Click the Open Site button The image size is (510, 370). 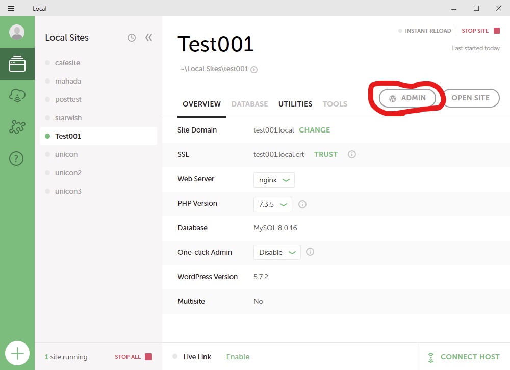pos(471,98)
